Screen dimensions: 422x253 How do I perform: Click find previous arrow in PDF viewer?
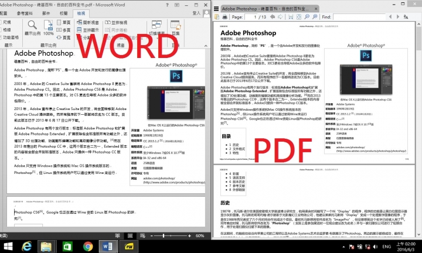point(390,17)
